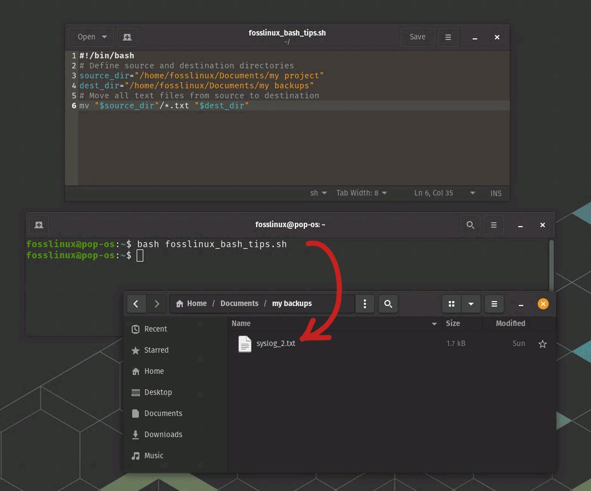Switch to grid view in file manager
This screenshot has height=491, width=591.
[452, 304]
